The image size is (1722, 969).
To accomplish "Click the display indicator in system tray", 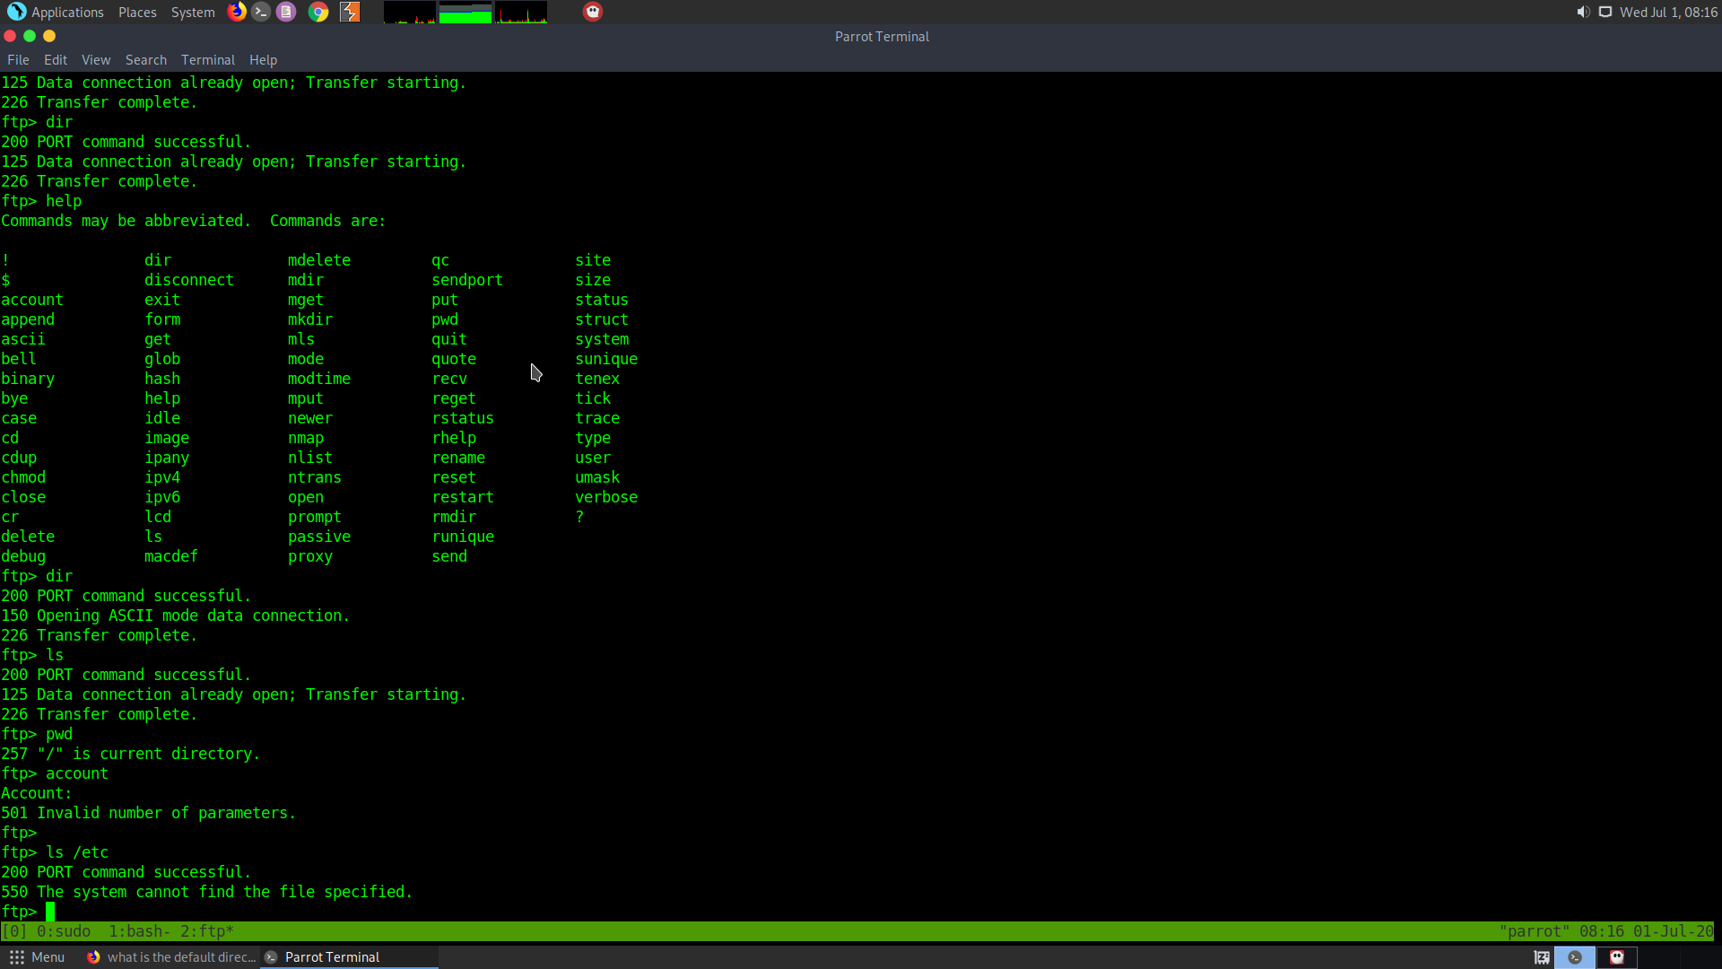I will (x=1605, y=12).
